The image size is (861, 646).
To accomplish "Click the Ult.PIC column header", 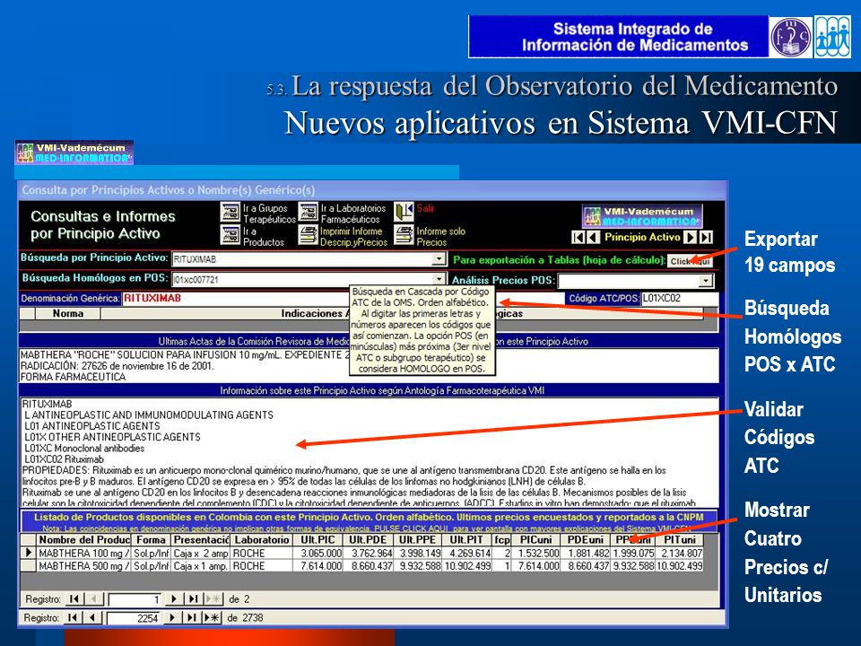I will pyautogui.click(x=317, y=540).
